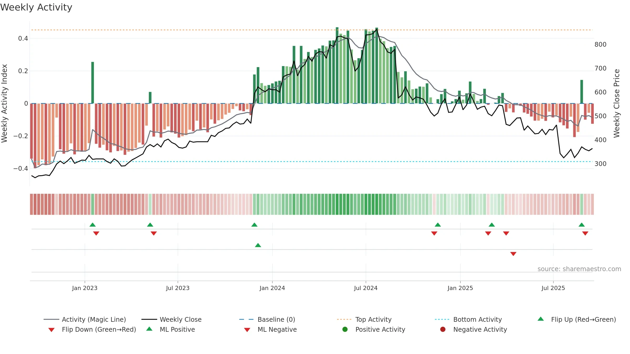Select the last flip-down marker after Jul 2025
This screenshot has height=354, width=630.
585,233
